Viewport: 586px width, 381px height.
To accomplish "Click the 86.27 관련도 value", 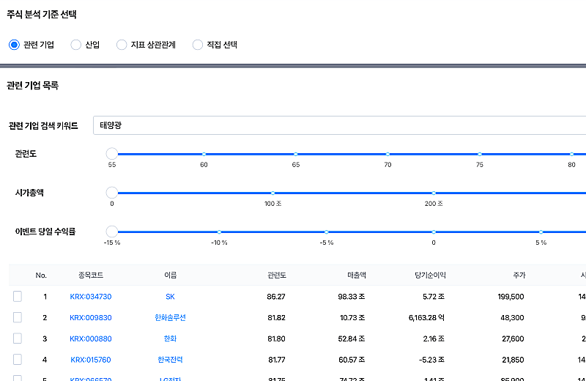I will (x=276, y=297).
